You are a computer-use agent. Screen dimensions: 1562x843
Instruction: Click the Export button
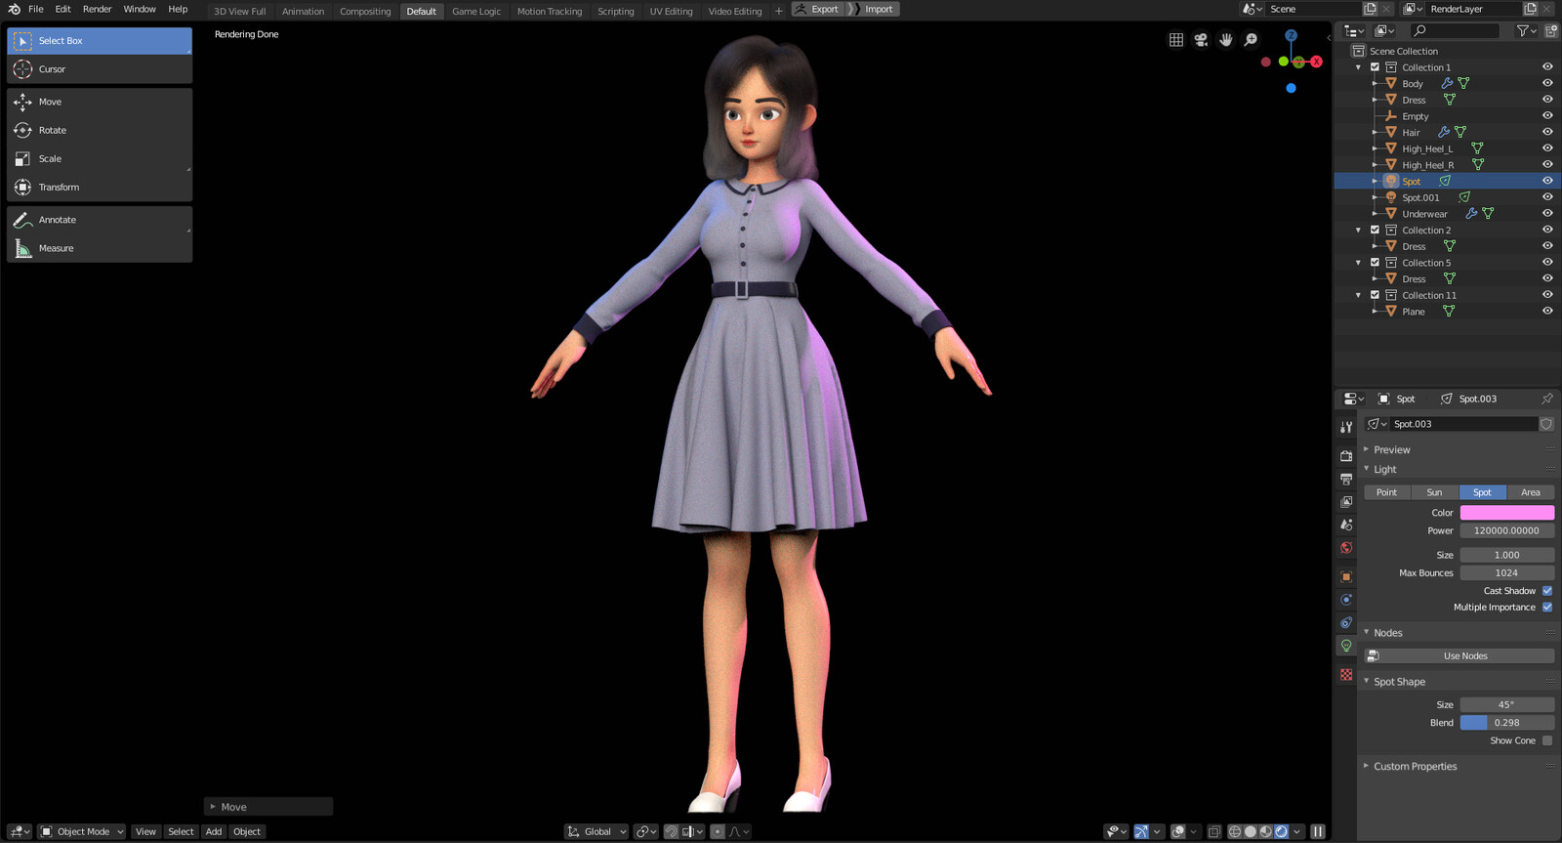tap(817, 9)
